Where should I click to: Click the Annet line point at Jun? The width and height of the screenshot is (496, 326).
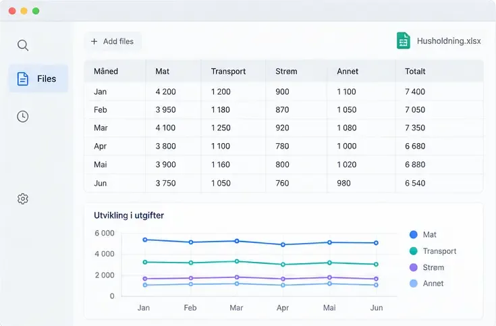click(376, 285)
